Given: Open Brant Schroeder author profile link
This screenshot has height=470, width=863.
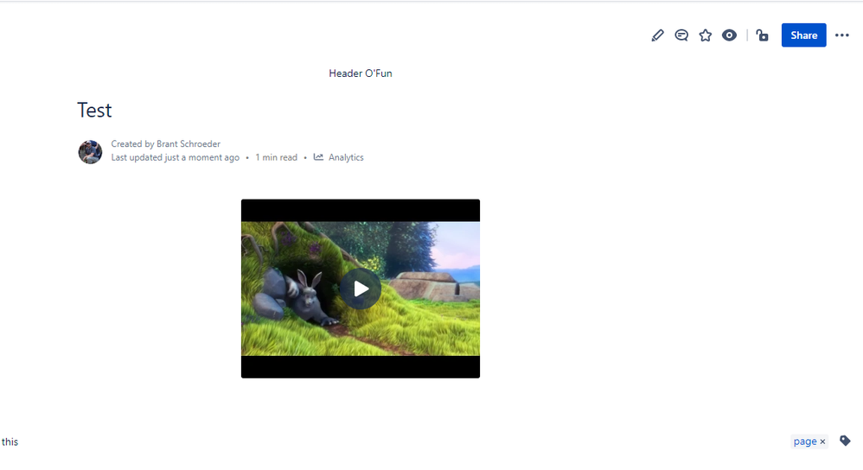Looking at the screenshot, I should coord(189,144).
